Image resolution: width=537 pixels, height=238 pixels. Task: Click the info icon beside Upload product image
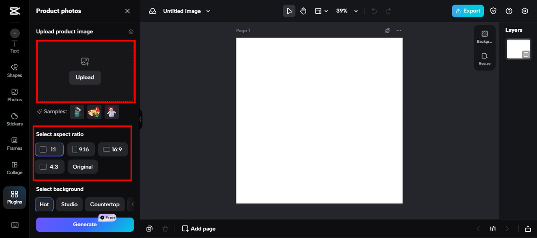(131, 32)
